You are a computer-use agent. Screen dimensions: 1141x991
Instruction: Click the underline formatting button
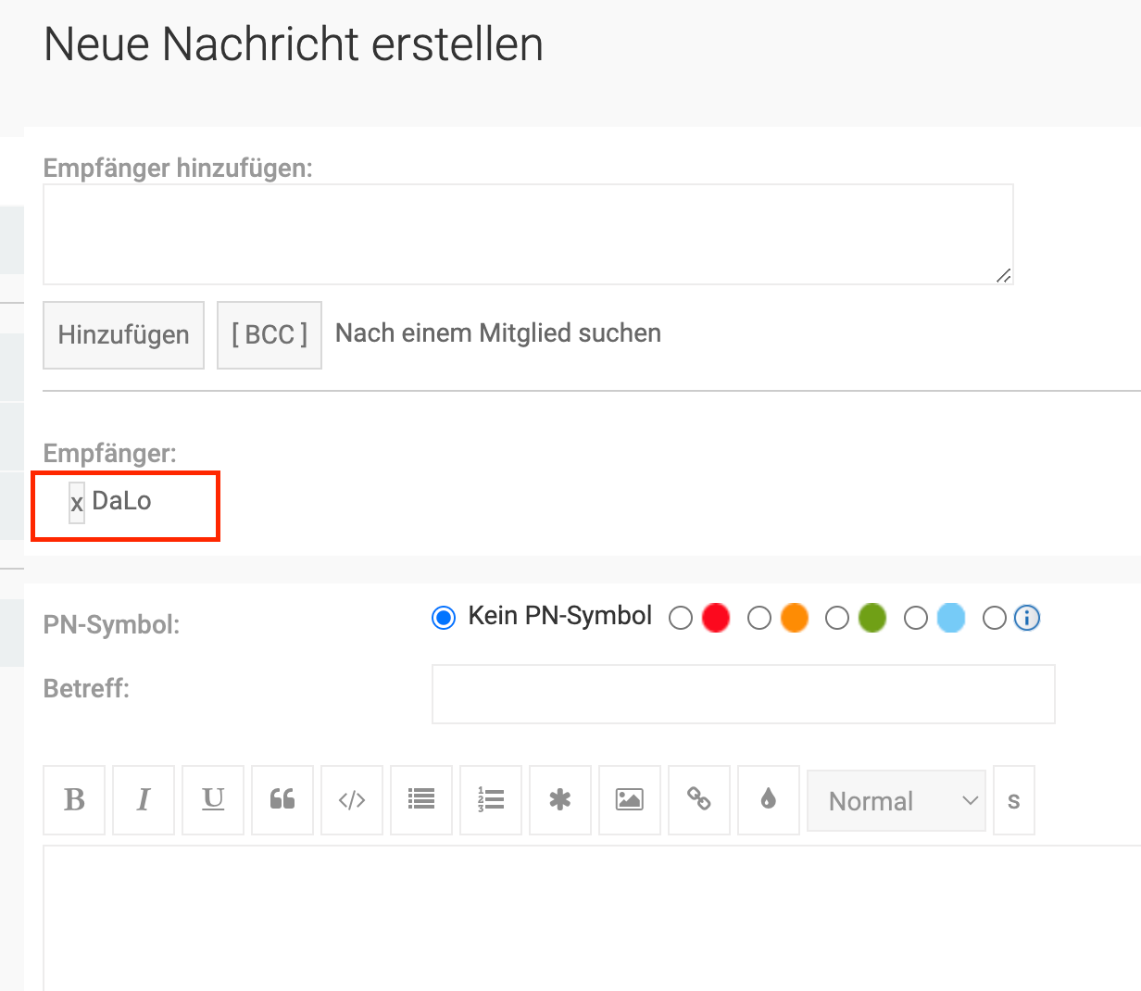tap(213, 800)
